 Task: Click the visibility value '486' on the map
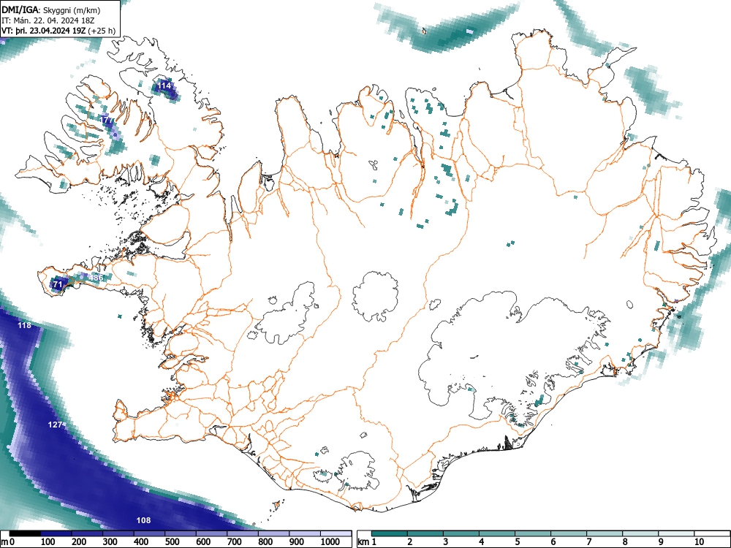[x=96, y=278]
